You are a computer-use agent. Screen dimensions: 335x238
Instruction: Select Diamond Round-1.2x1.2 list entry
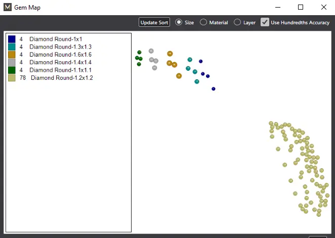(x=62, y=78)
